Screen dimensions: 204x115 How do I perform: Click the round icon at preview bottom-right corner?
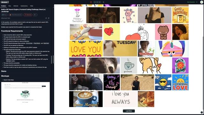(x=202, y=112)
